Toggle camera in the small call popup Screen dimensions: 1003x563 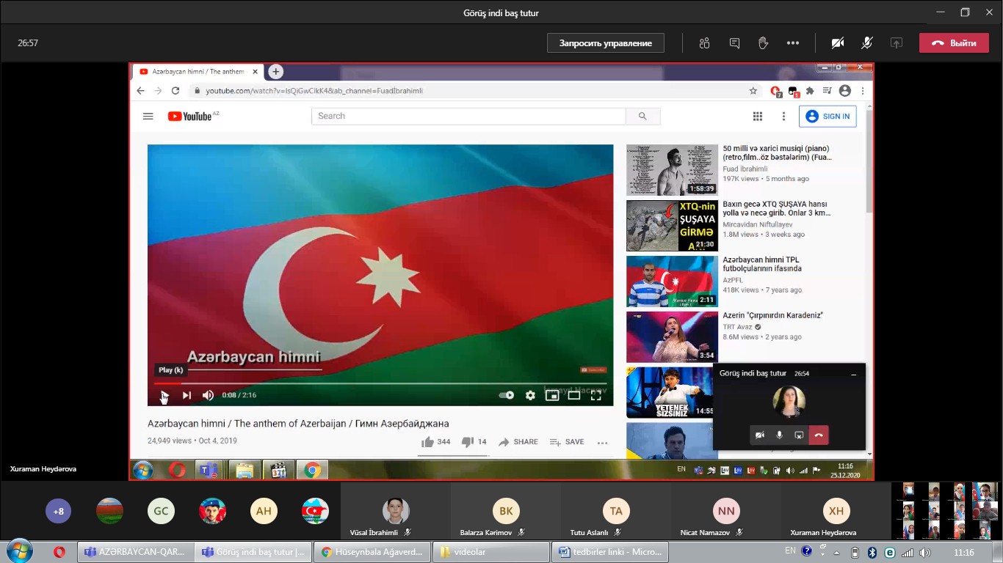pyautogui.click(x=760, y=435)
